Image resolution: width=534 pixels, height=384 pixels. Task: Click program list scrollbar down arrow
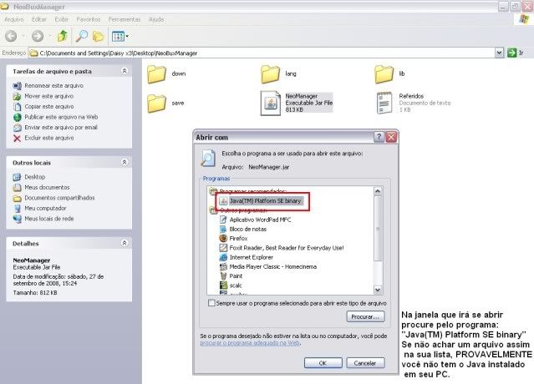(378, 290)
